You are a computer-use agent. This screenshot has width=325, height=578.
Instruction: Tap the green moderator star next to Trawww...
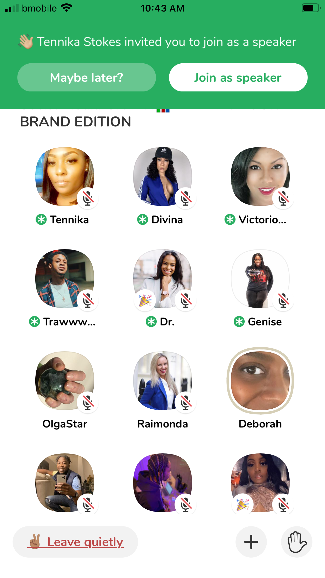pyautogui.click(x=35, y=322)
